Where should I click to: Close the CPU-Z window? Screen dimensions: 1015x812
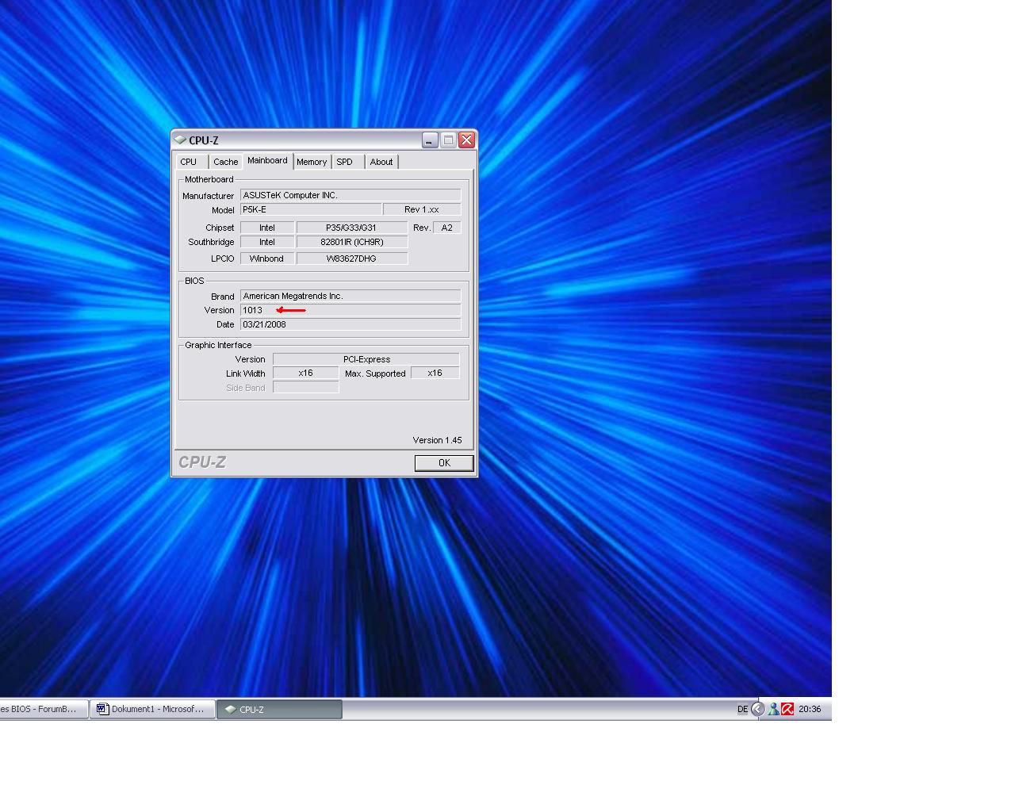pyautogui.click(x=466, y=140)
